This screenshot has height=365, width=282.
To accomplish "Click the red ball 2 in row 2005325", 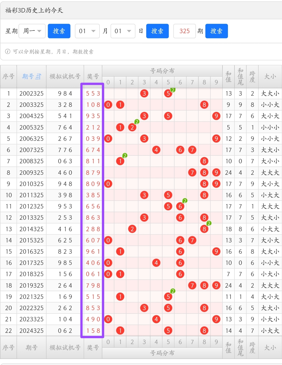I will coord(132,128).
